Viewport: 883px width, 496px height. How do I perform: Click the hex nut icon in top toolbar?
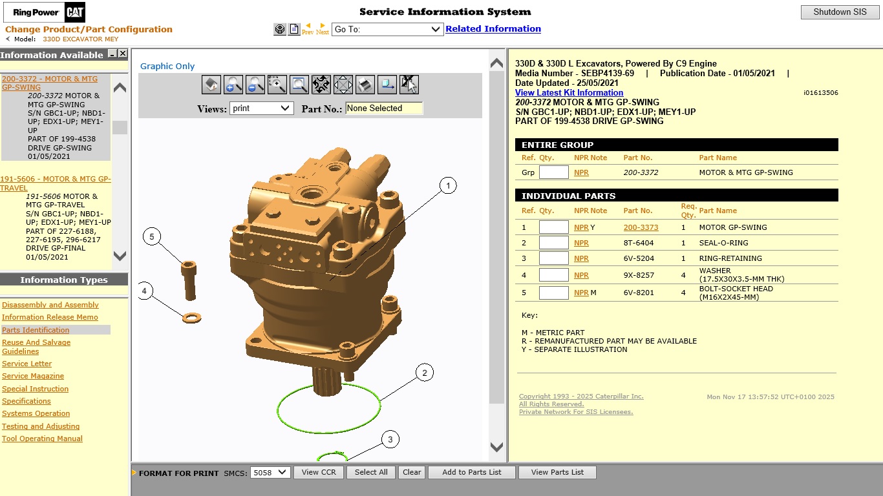(x=279, y=29)
